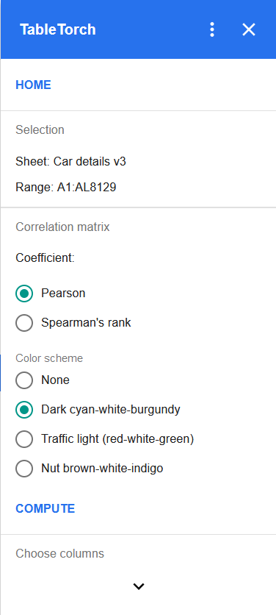
Task: Expand the Choose columns chevron arrow
Action: 139,586
